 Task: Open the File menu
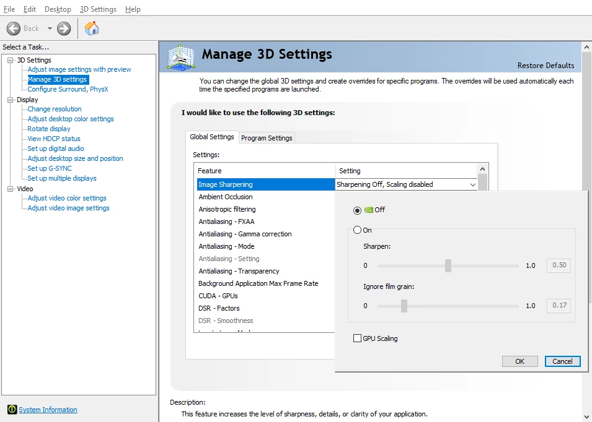tap(9, 9)
